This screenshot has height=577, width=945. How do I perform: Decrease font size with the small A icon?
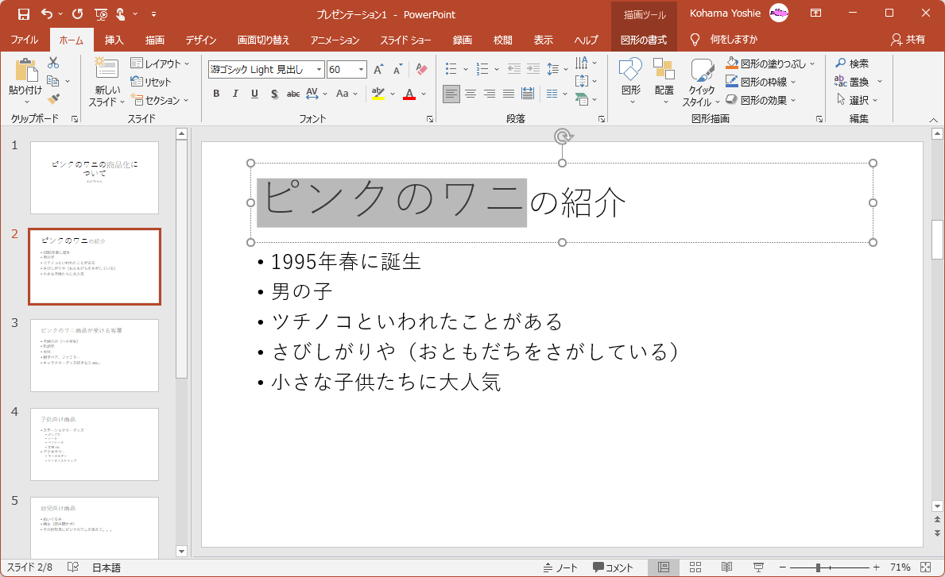(397, 70)
